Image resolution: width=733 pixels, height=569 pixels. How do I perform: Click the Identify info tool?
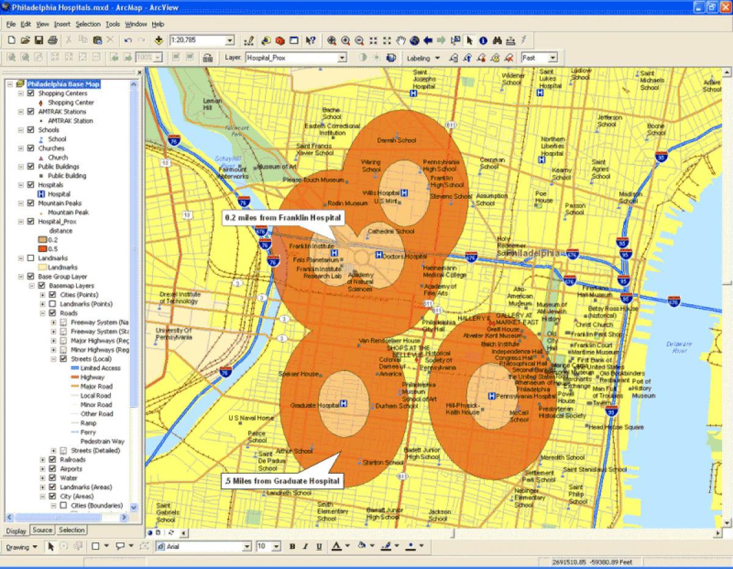[x=483, y=41]
